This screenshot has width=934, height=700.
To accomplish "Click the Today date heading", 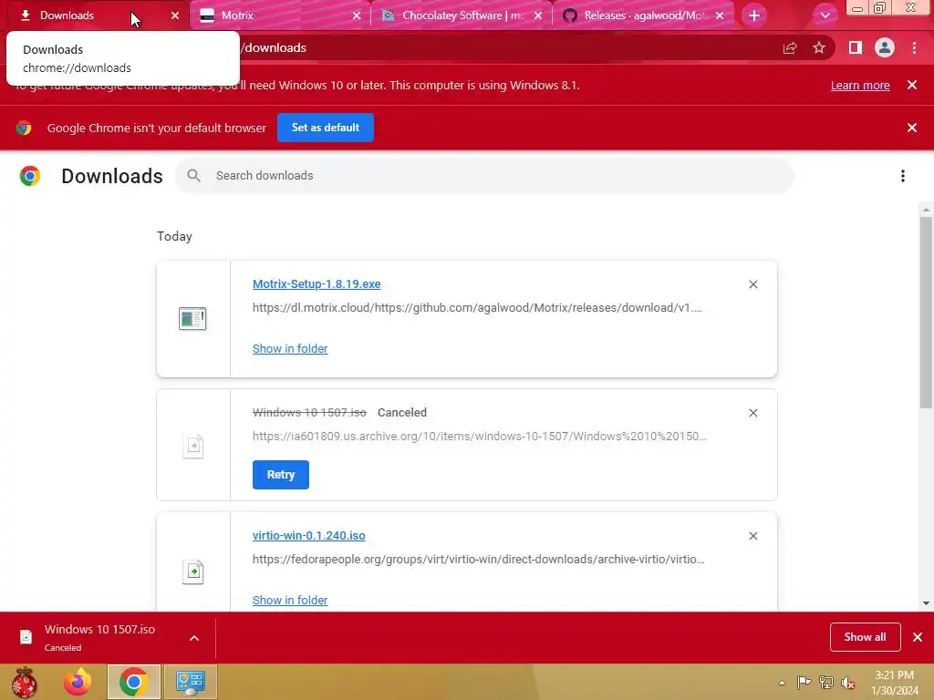I will click(174, 236).
